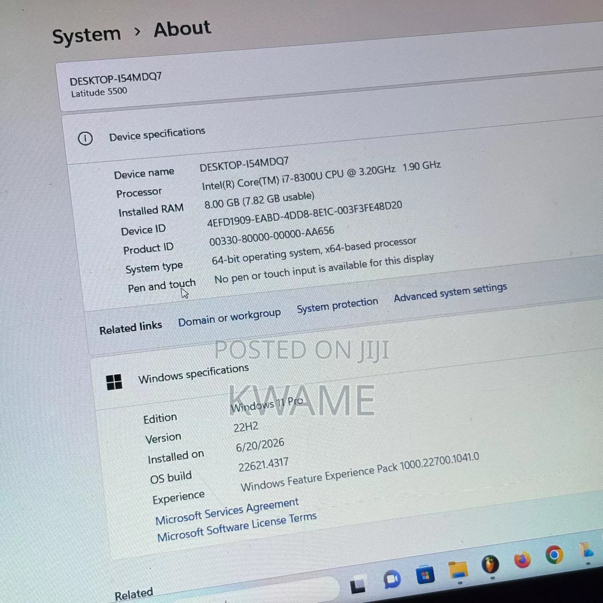Click the Windows Feature Experience Pack text
Viewport: 603px width, 603px height.
(x=360, y=472)
